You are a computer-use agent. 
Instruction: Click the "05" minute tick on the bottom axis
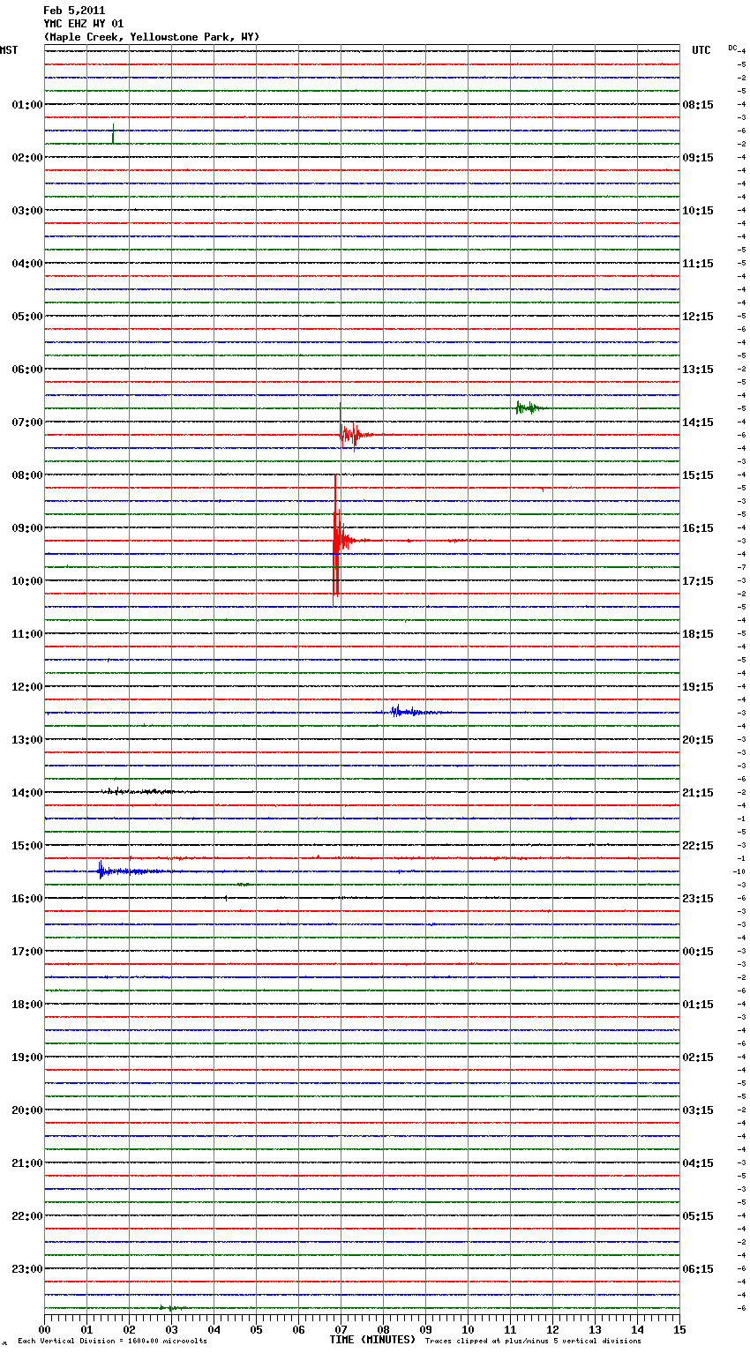(x=256, y=1329)
